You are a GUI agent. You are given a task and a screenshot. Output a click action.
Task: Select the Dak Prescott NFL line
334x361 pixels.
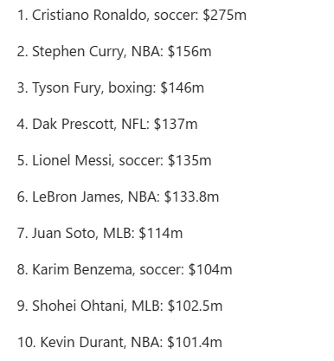pos(107,124)
